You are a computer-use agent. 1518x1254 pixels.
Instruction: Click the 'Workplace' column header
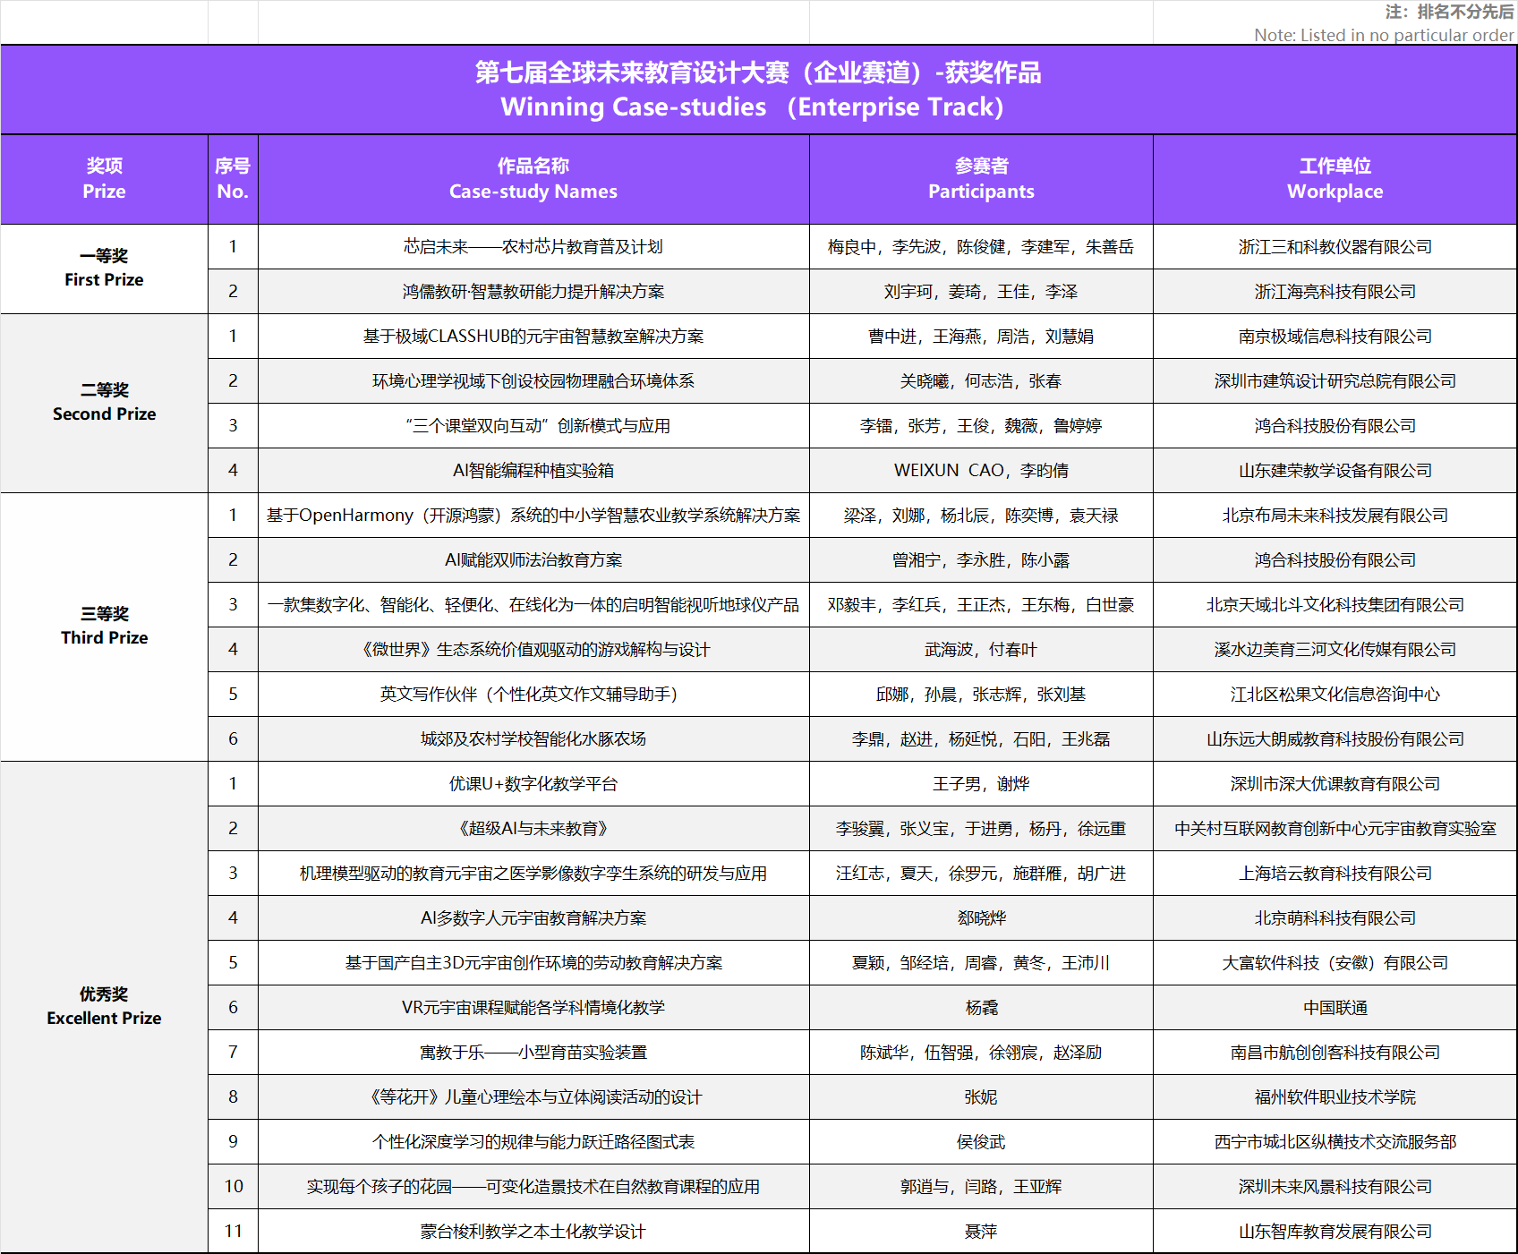(1335, 179)
